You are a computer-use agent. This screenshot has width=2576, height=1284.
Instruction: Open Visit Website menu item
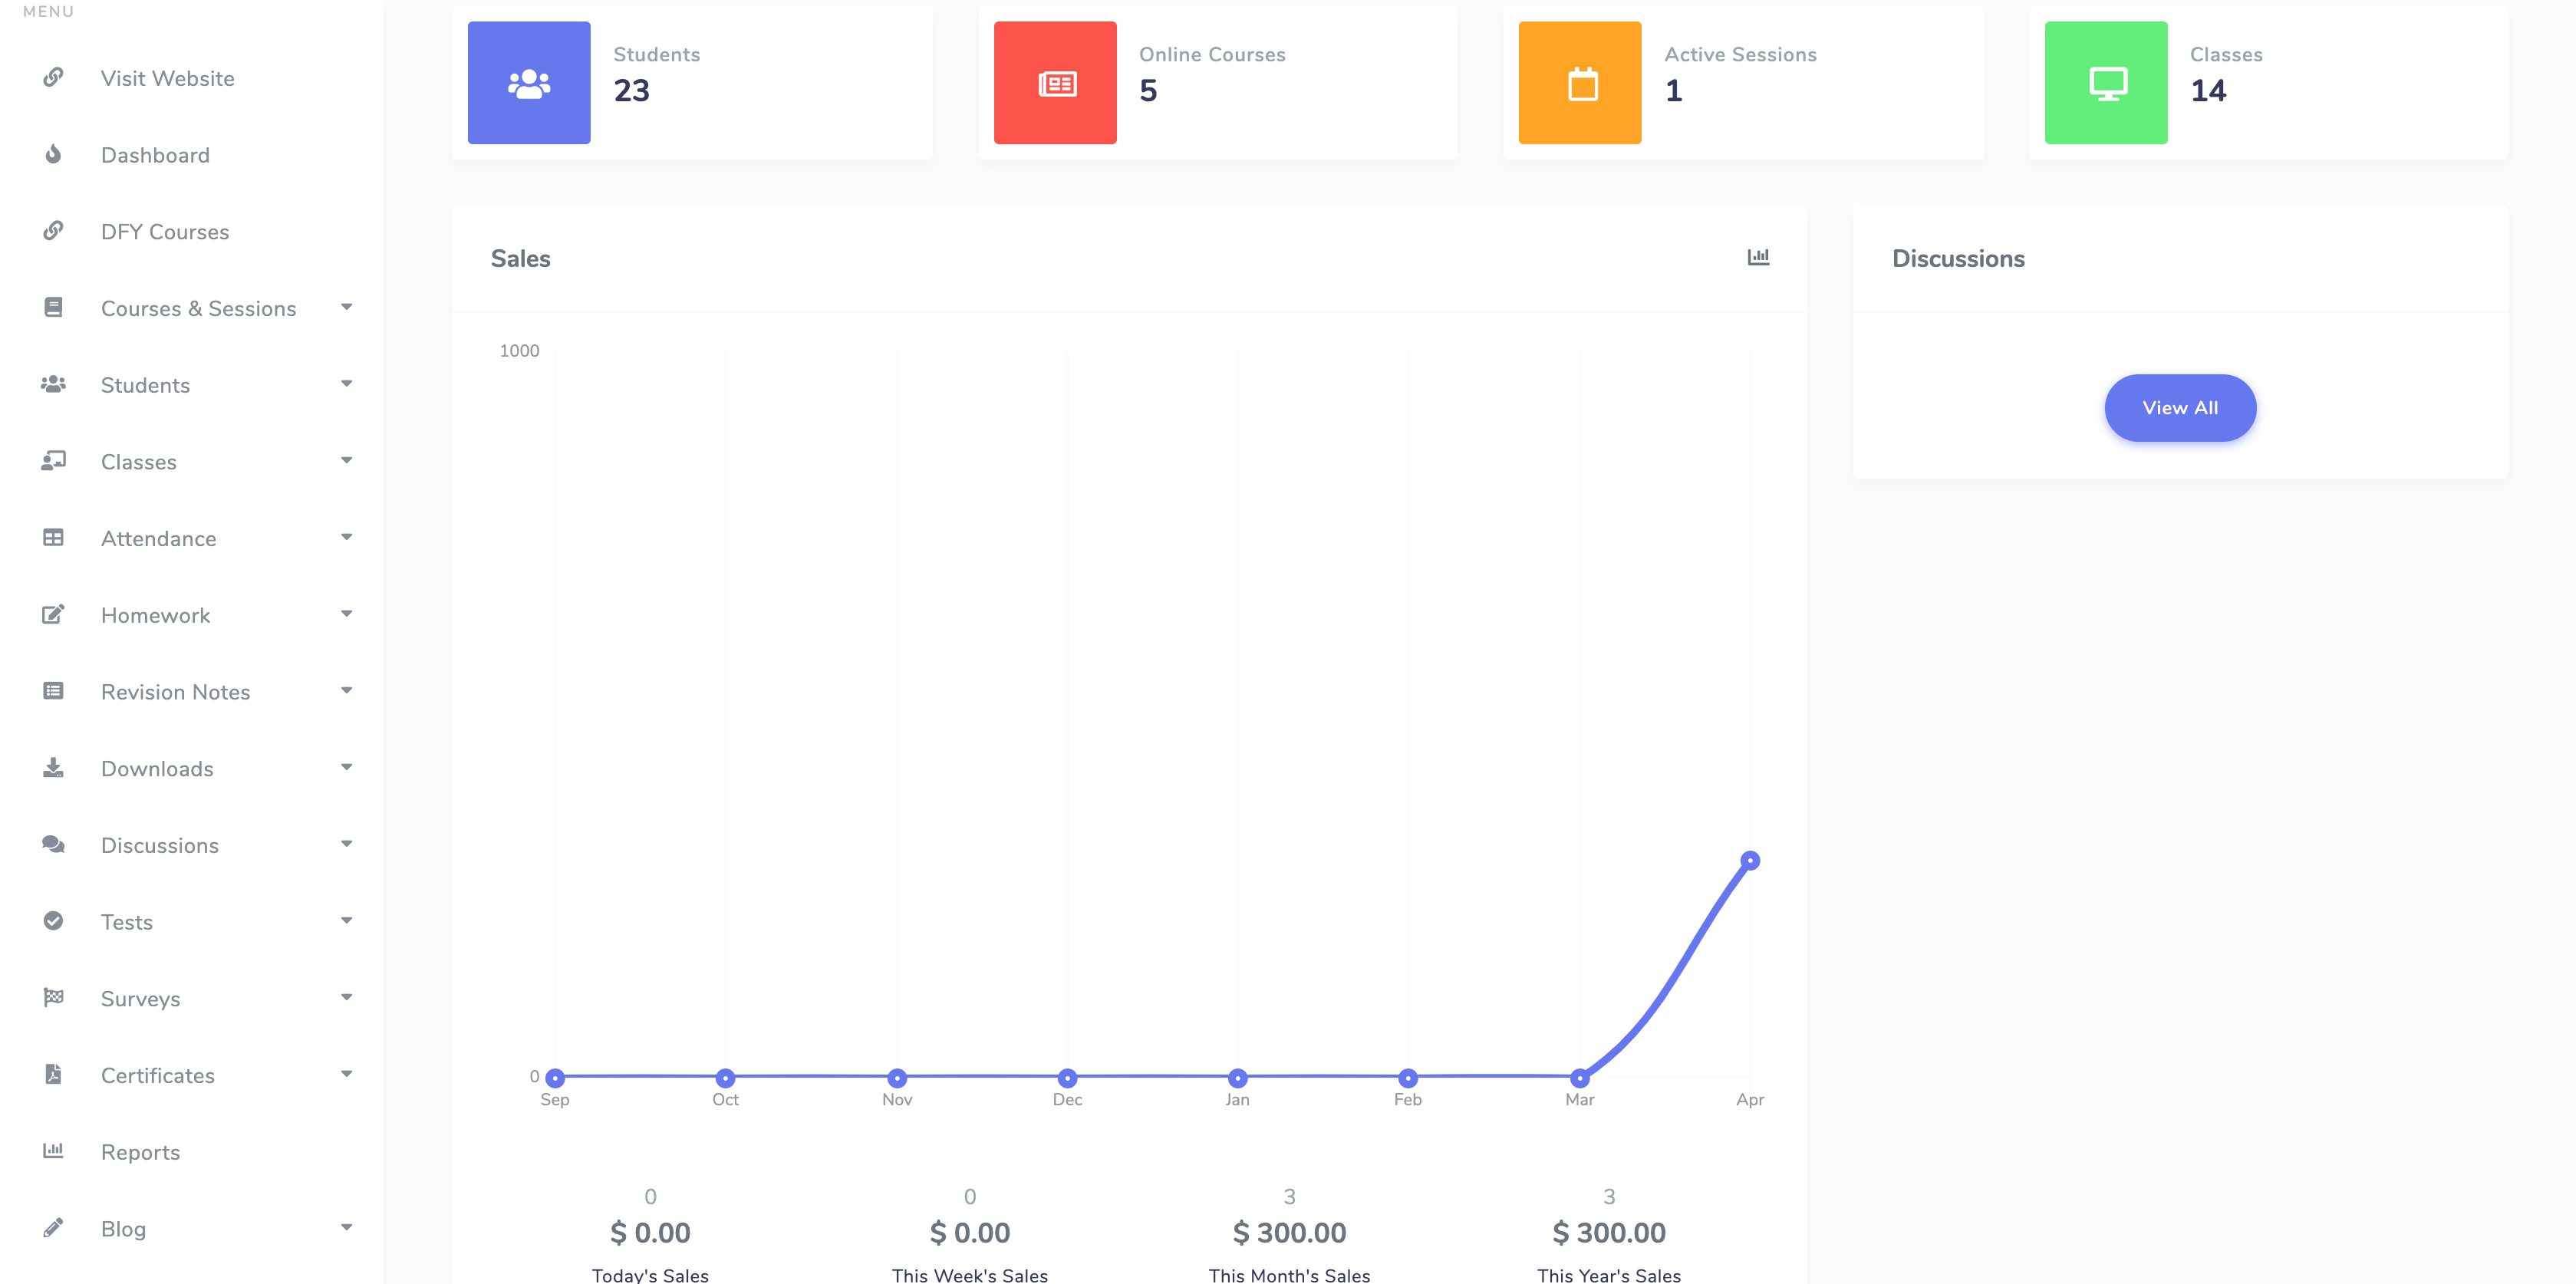[x=167, y=78]
